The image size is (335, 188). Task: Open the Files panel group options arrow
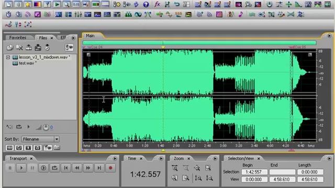73,38
